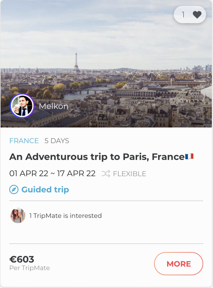Click the like count number 1
The image size is (213, 288).
tap(183, 14)
